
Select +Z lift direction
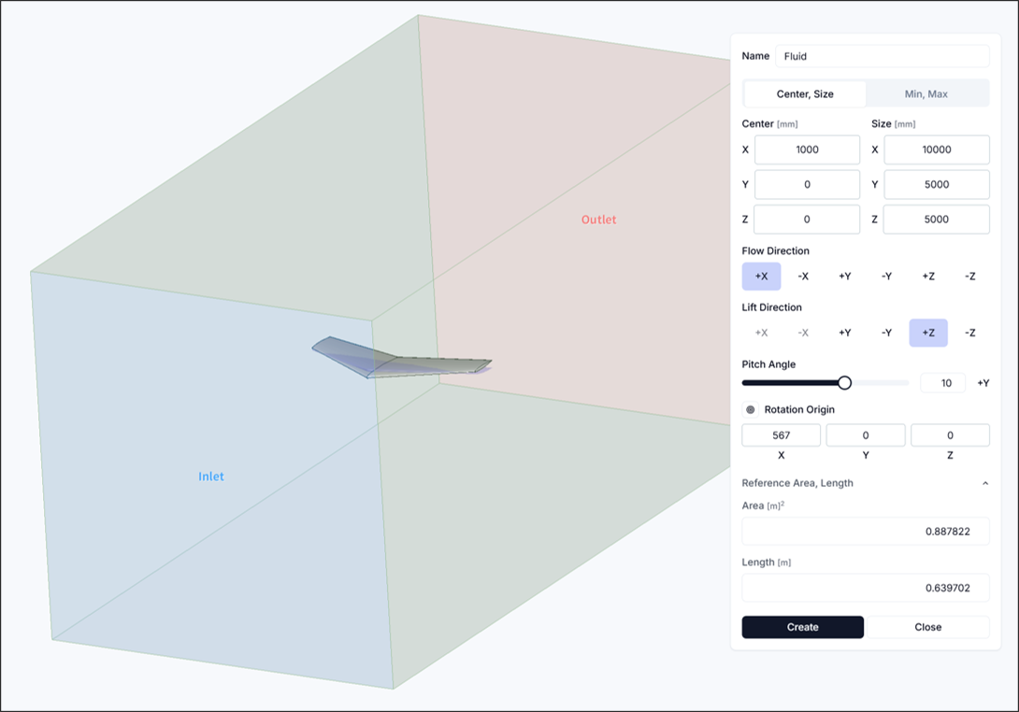coord(927,333)
